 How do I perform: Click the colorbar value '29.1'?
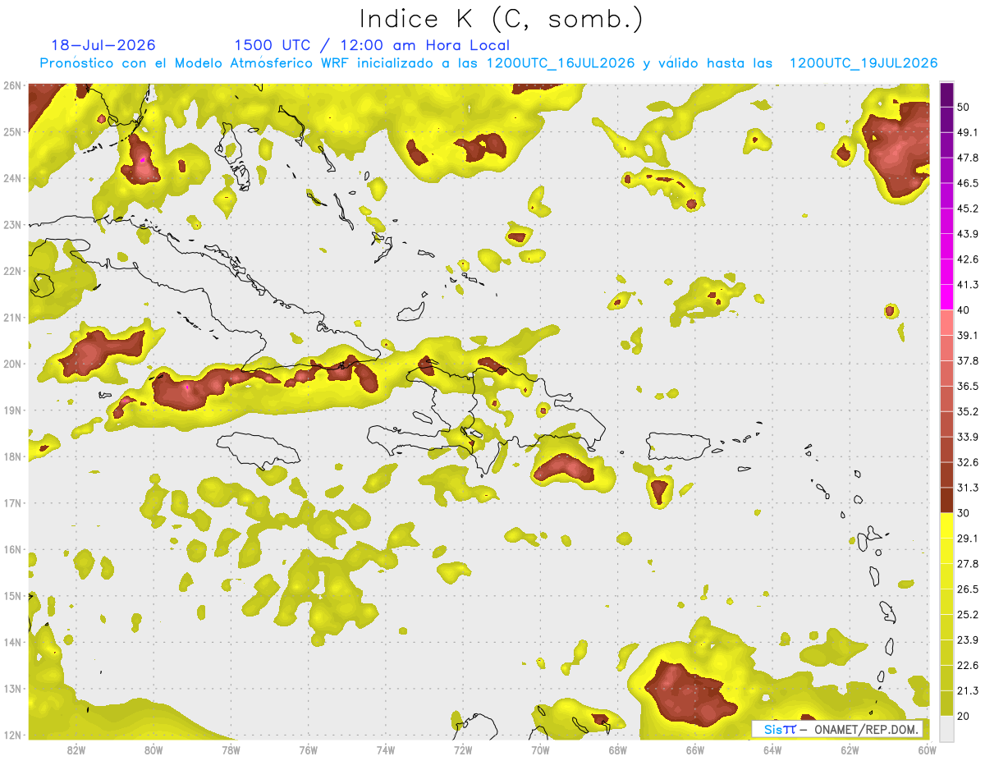click(967, 539)
